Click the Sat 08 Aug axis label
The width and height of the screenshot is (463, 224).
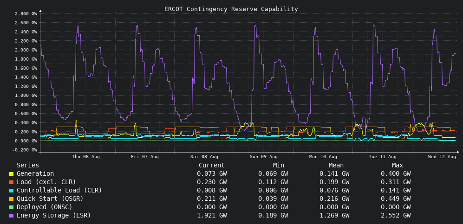click(x=204, y=157)
